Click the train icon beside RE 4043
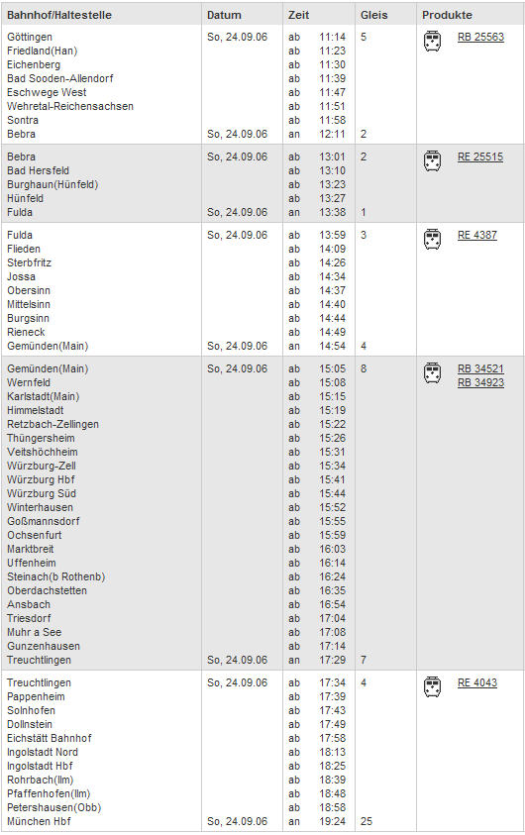The image size is (525, 835). click(x=432, y=687)
